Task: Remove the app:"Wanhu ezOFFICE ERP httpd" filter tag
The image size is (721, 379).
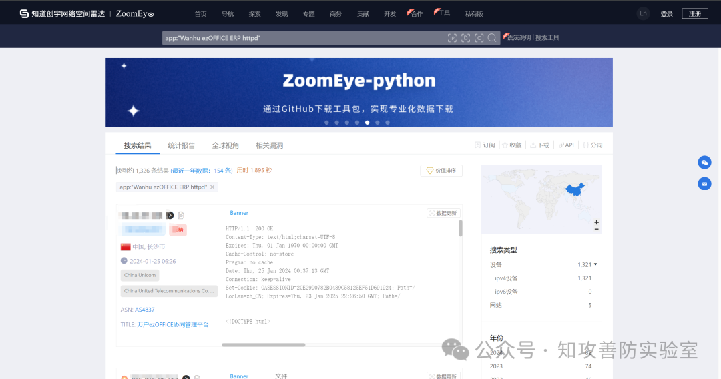Action: point(212,187)
